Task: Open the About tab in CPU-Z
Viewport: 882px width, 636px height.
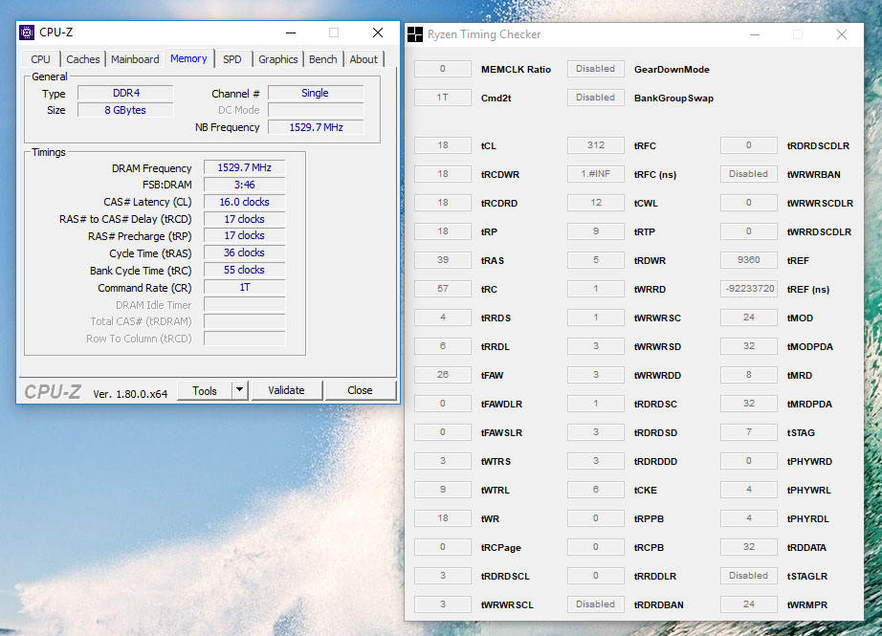Action: coord(364,59)
